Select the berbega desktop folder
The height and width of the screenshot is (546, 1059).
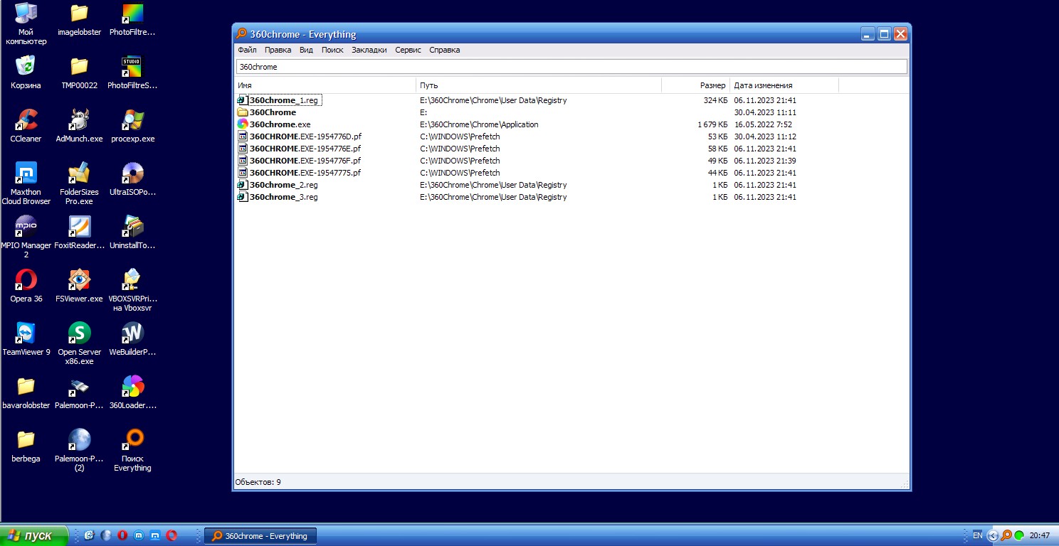[26, 446]
